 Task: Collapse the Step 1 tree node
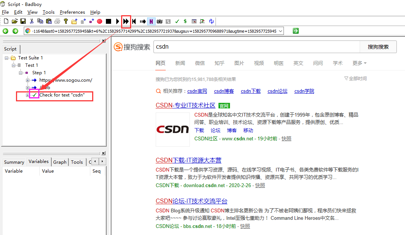(x=20, y=73)
